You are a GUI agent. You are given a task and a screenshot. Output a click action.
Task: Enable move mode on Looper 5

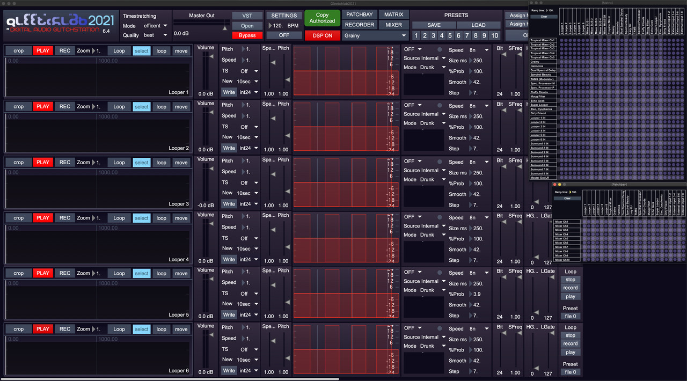(x=181, y=273)
